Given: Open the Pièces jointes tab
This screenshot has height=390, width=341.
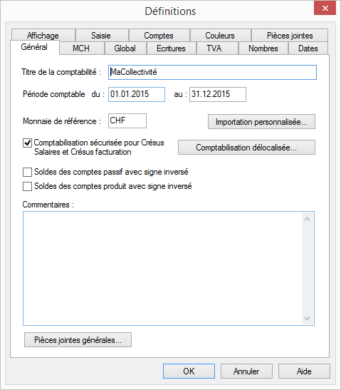Looking at the screenshot, I should 290,36.
